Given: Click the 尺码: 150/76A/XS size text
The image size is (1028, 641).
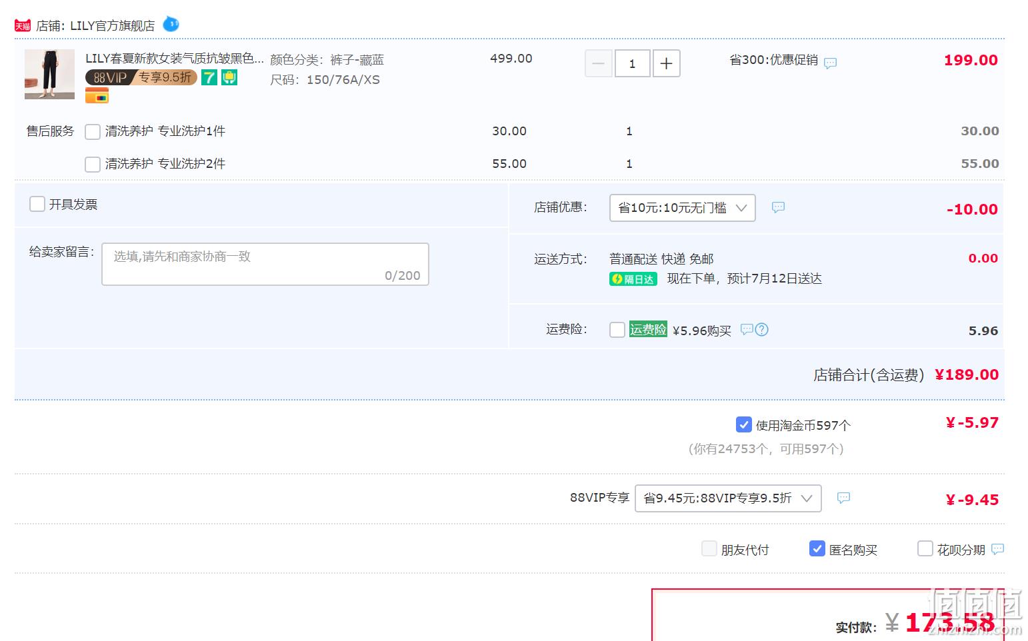Looking at the screenshot, I should coord(325,80).
